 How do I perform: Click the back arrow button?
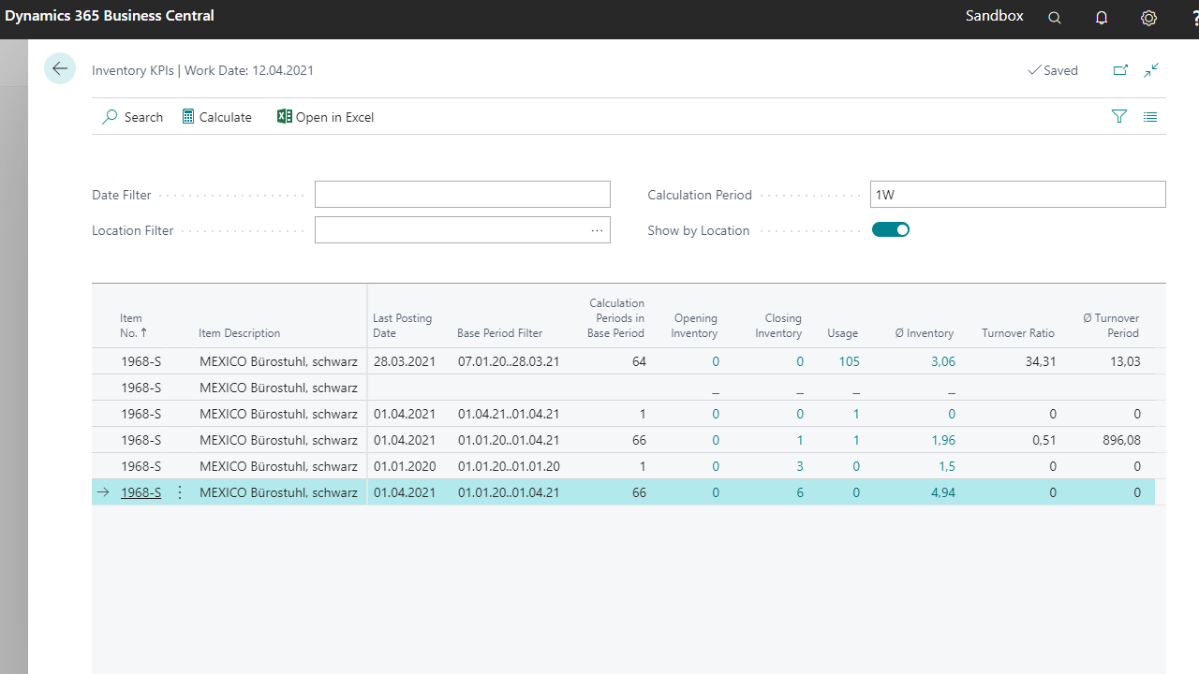60,69
